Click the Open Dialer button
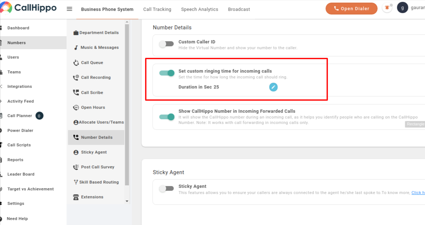This screenshot has width=425, height=225. (351, 8)
